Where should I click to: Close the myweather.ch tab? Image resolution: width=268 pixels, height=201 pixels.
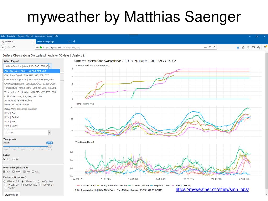click(33, 42)
